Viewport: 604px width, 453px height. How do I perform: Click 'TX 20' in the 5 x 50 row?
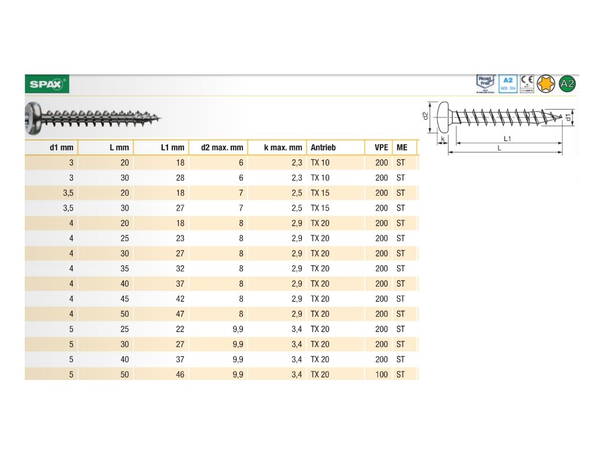(320, 375)
